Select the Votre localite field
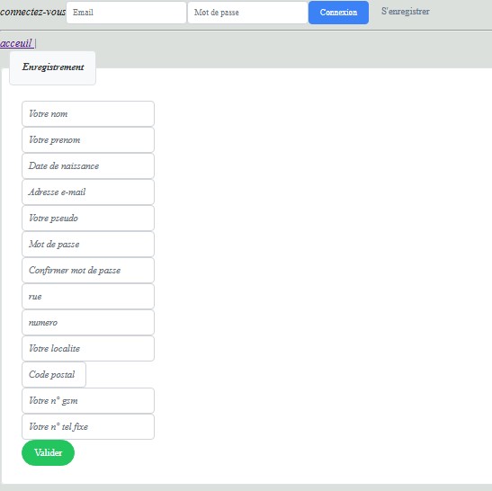Image resolution: width=492 pixels, height=491 pixels. click(88, 348)
